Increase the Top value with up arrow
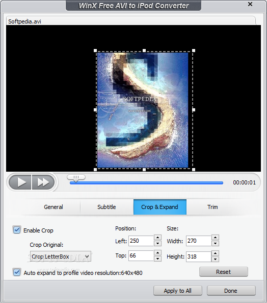The height and width of the screenshot is (303, 267). [157, 252]
